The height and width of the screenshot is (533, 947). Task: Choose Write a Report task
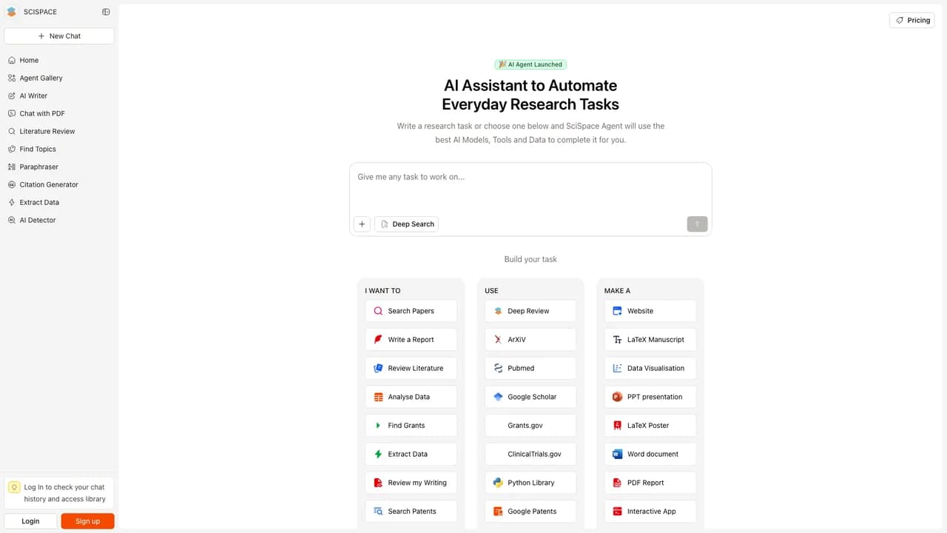pos(411,340)
